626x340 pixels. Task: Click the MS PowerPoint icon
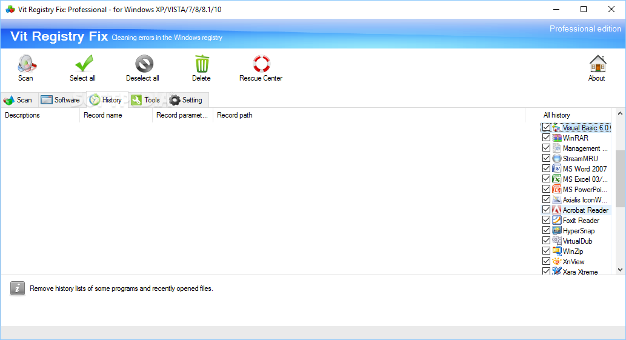click(556, 190)
